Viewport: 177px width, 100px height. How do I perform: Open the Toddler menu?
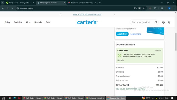coord(18,22)
